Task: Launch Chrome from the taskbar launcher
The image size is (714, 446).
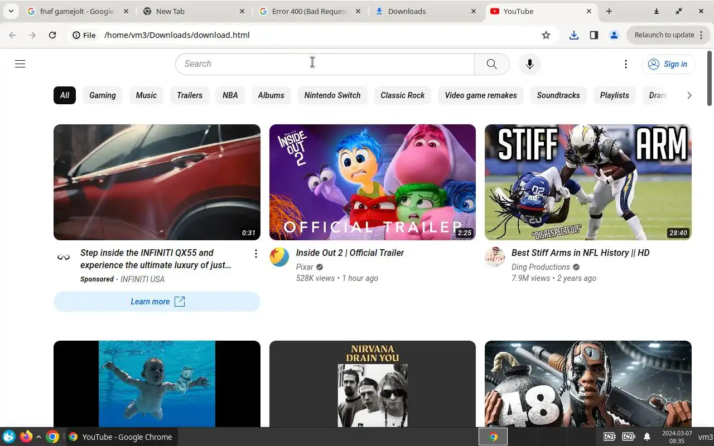Action: 52,437
